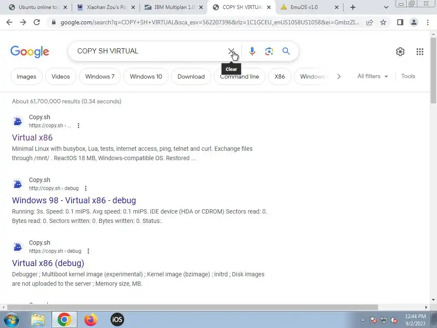Open options for Virtual x86 result
437x328 pixels.
coord(79,126)
